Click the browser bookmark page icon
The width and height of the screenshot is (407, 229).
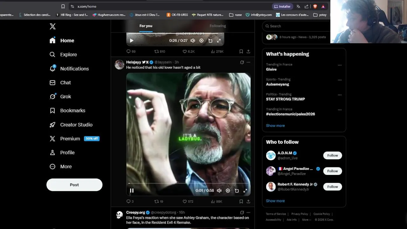[63, 6]
